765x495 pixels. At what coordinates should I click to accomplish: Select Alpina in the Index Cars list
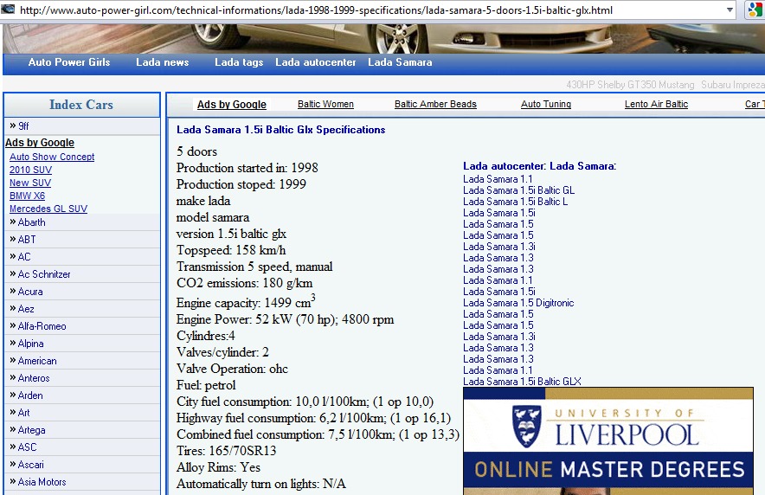coord(31,344)
